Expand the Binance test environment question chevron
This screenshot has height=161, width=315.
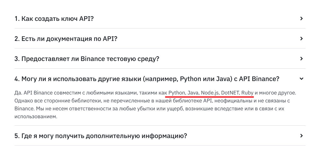(302, 59)
